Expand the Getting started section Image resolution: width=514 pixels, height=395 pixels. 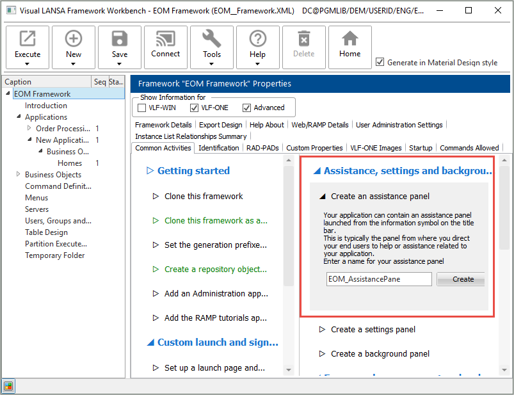150,170
